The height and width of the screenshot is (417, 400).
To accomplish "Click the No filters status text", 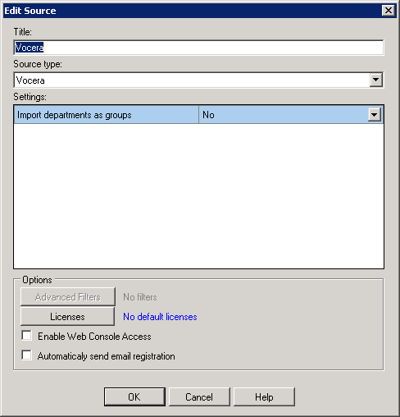I will pyautogui.click(x=140, y=297).
